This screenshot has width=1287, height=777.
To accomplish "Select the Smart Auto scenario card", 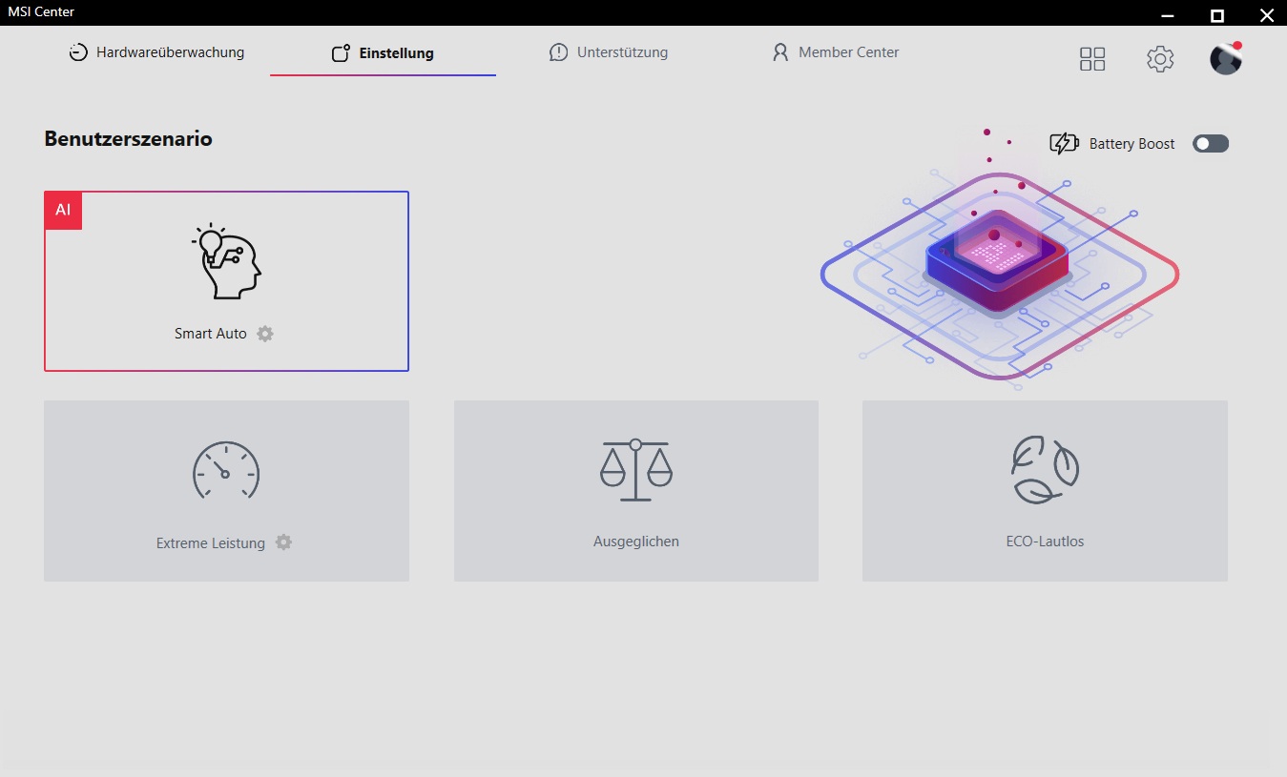I will pyautogui.click(x=226, y=281).
